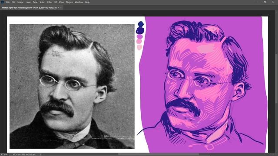Sample the topmost blue palette blob
278x156 pixels.
point(141,24)
